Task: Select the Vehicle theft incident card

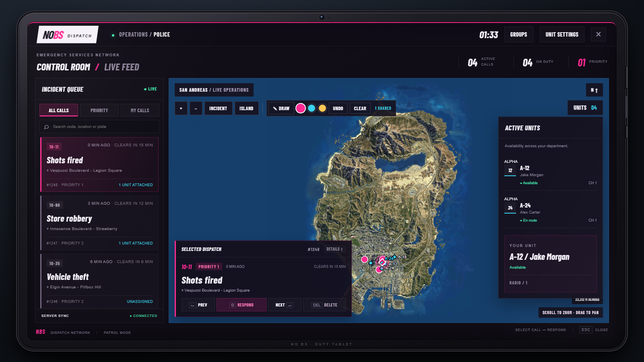Action: click(99, 281)
